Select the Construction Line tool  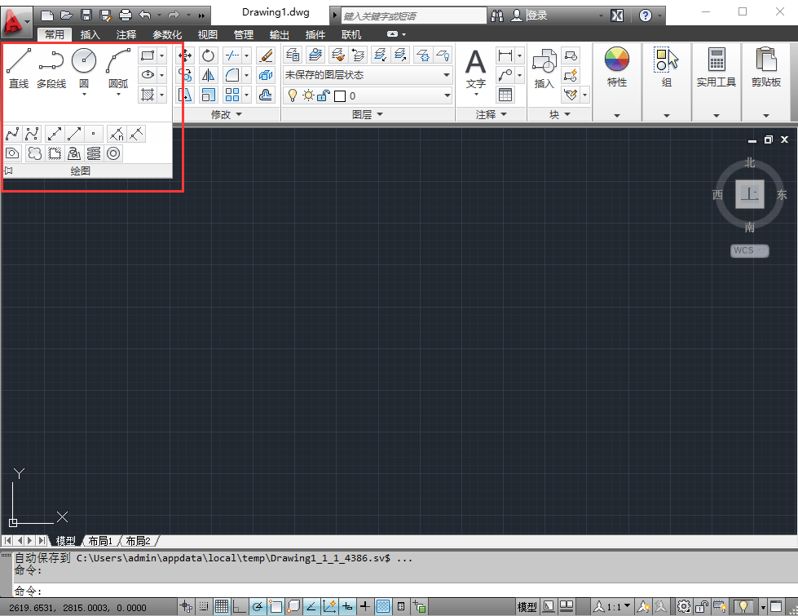tap(55, 134)
